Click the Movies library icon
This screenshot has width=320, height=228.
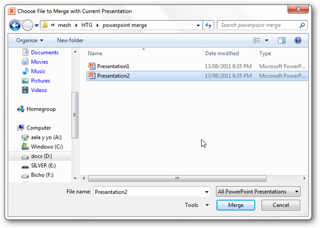click(x=25, y=62)
